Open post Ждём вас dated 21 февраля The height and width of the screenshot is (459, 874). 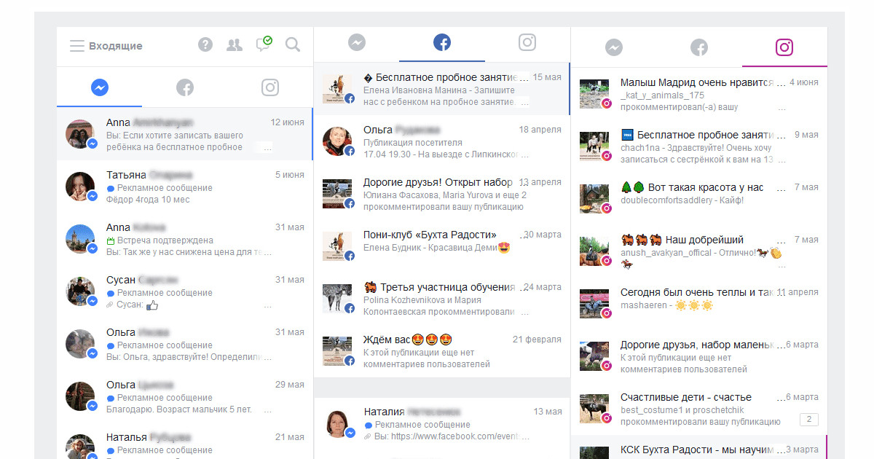[x=442, y=351]
